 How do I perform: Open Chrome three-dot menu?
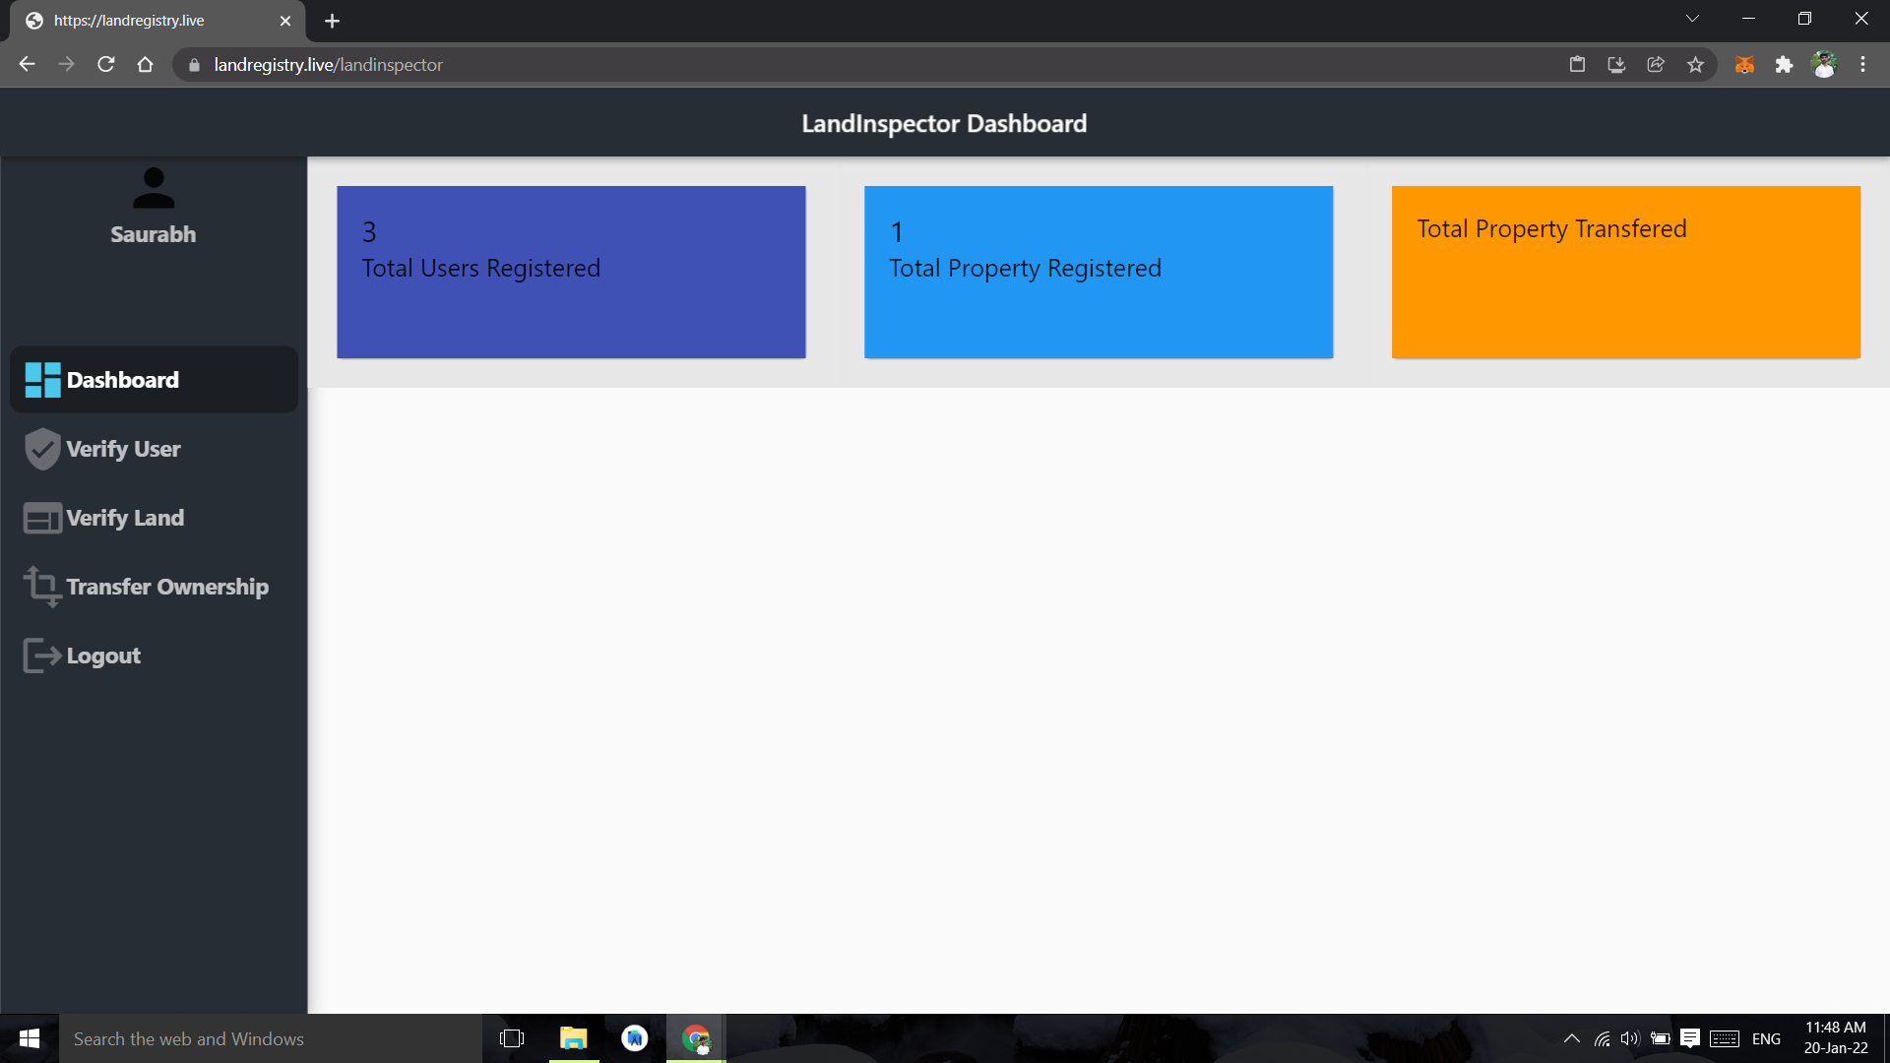[1862, 65]
